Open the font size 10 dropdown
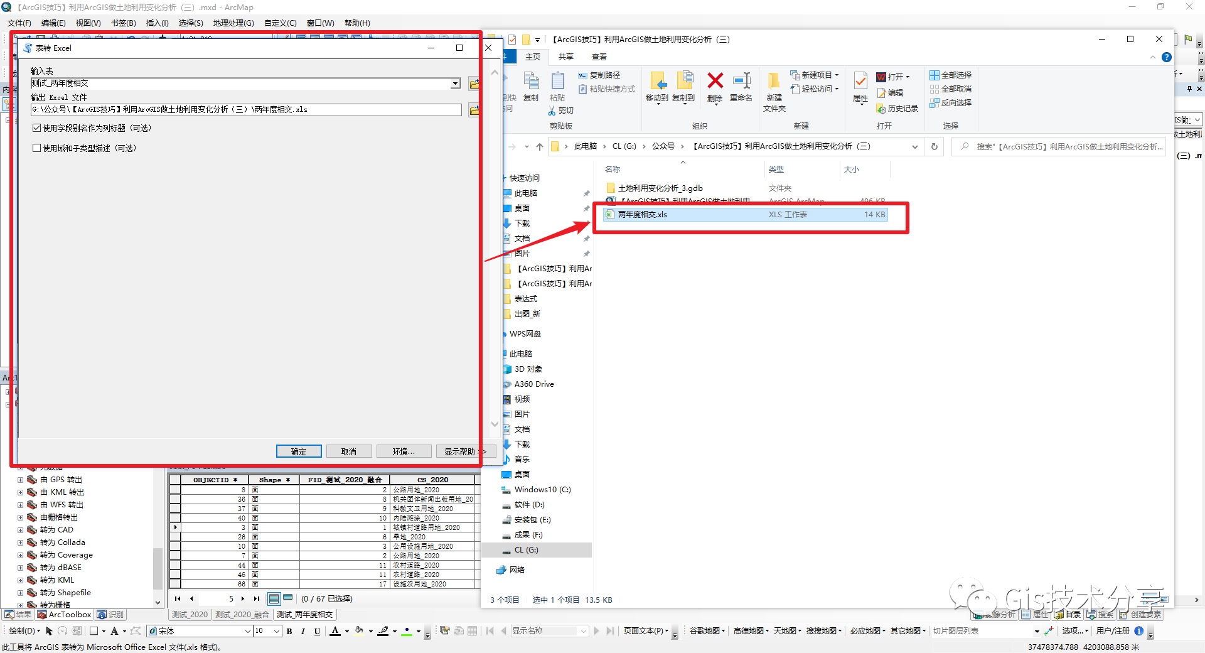The height and width of the screenshot is (653, 1205). click(277, 631)
